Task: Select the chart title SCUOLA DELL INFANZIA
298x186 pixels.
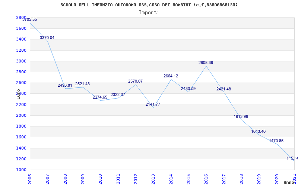Action: (149, 5)
